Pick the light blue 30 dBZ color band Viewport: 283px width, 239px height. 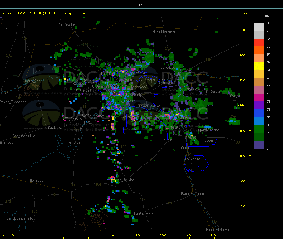[x=259, y=121]
